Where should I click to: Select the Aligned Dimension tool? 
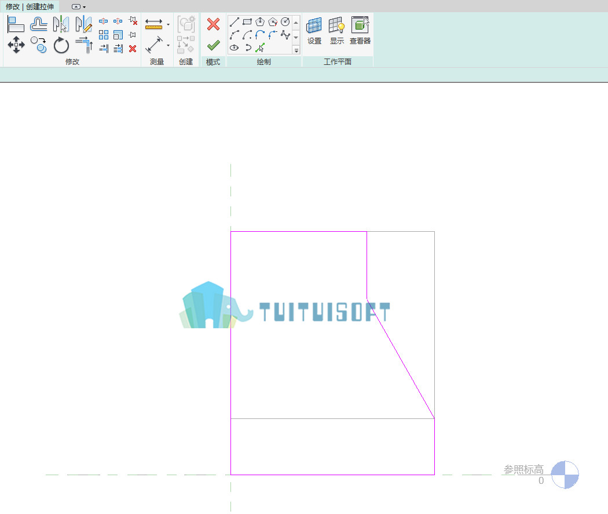click(x=154, y=45)
